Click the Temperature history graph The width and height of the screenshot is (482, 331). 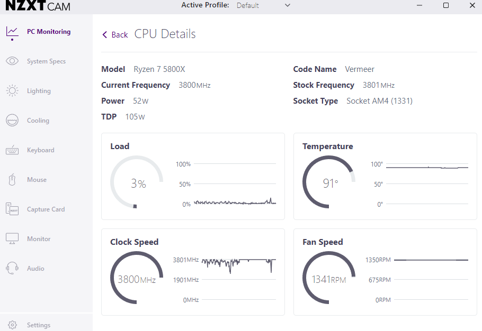click(x=426, y=184)
